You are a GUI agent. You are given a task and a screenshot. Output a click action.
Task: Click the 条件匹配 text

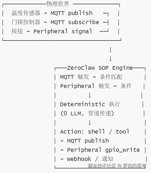[x=111, y=77]
